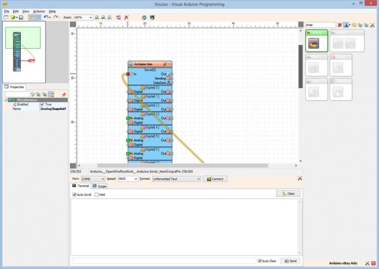Image resolution: width=379 pixels, height=269 pixels.
Task: Disable the Auto Scroll checkbox
Action: (75, 195)
